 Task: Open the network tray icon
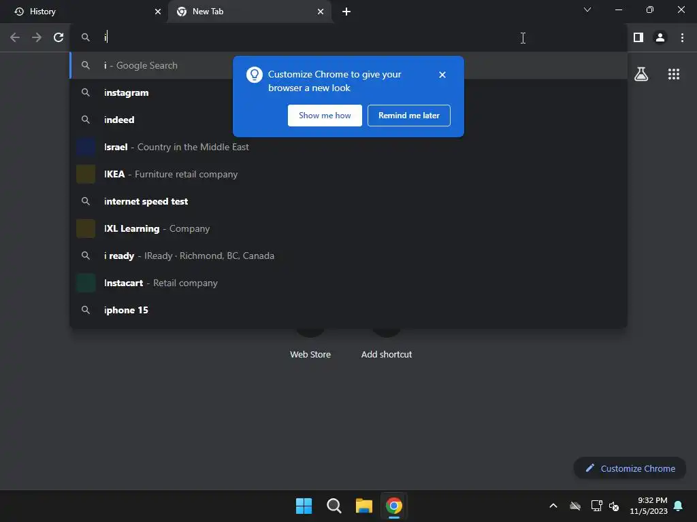pyautogui.click(x=596, y=506)
